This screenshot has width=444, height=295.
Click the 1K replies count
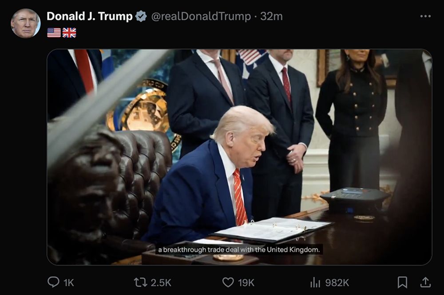pos(69,283)
